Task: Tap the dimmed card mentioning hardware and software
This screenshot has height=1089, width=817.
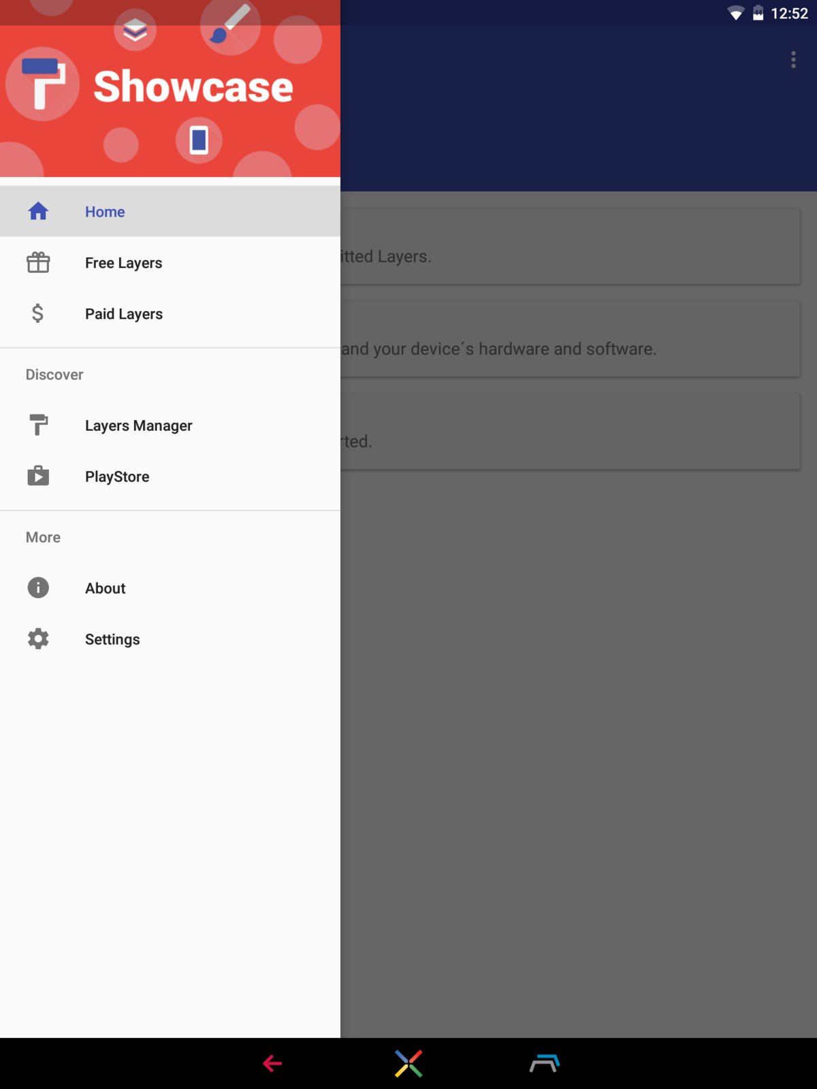Action: pyautogui.click(x=569, y=340)
